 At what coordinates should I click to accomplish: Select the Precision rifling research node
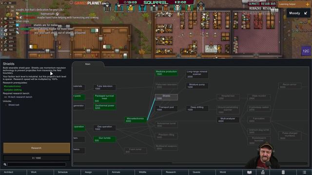click(166, 136)
